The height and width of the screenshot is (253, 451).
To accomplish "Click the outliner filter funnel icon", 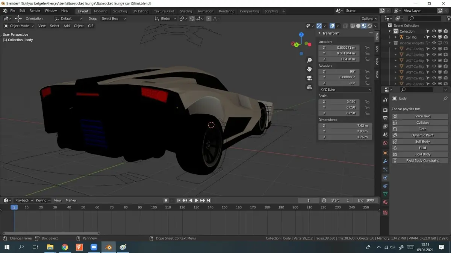I will coord(448,18).
